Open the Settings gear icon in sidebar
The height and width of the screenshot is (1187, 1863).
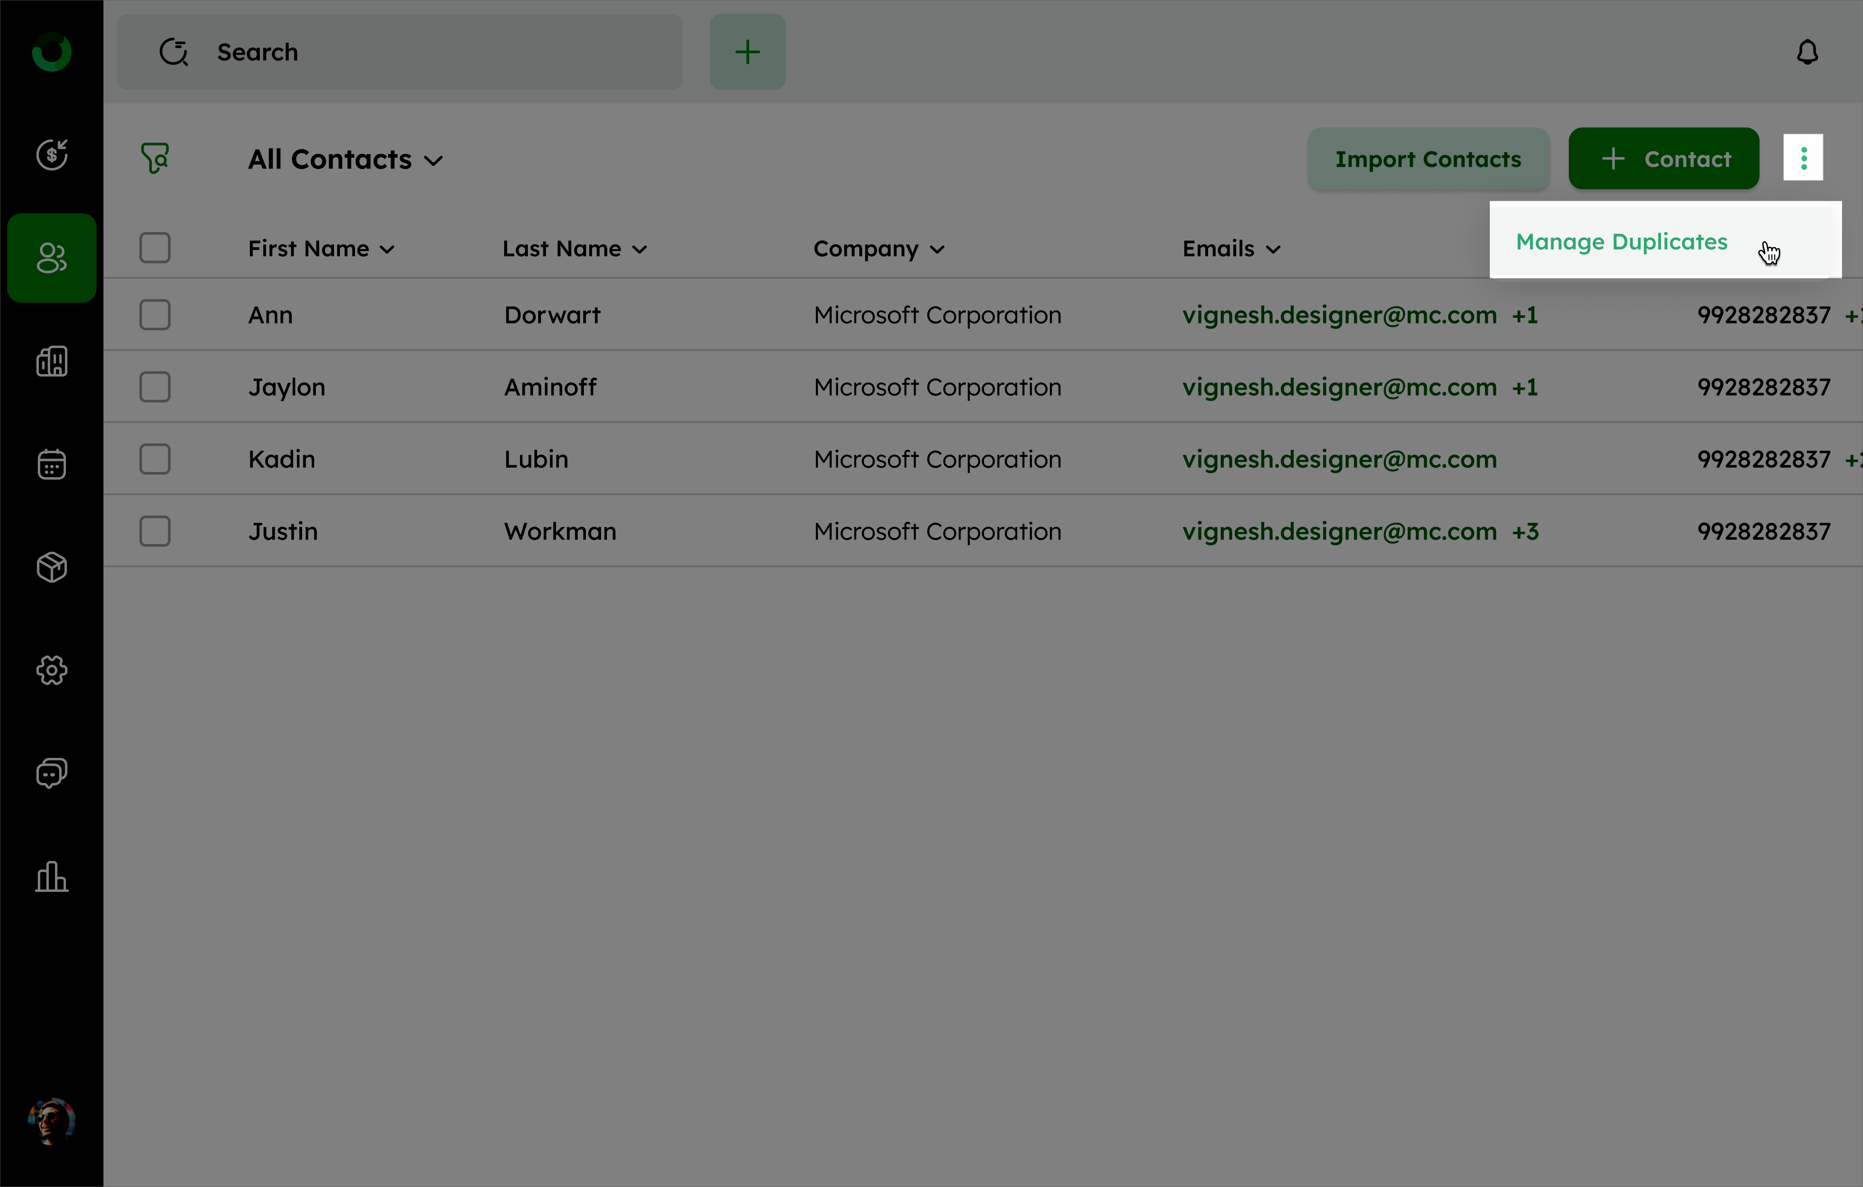[x=52, y=670]
